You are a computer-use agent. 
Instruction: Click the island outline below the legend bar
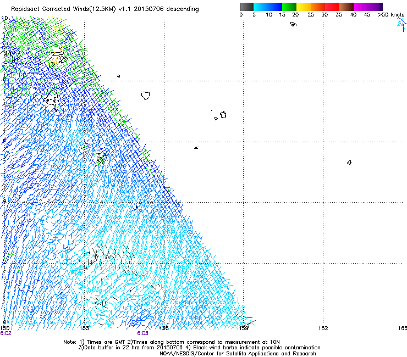click(293, 24)
